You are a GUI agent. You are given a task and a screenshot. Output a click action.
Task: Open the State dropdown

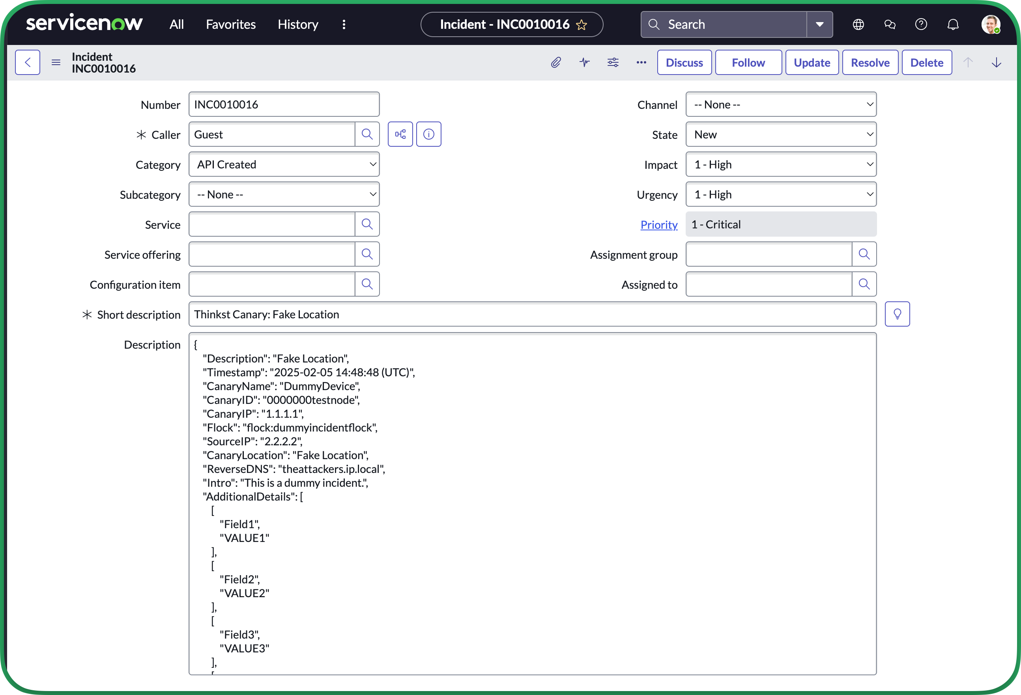781,135
